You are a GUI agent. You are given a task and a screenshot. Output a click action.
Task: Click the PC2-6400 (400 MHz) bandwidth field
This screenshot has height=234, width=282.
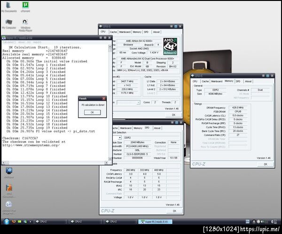[137, 146]
